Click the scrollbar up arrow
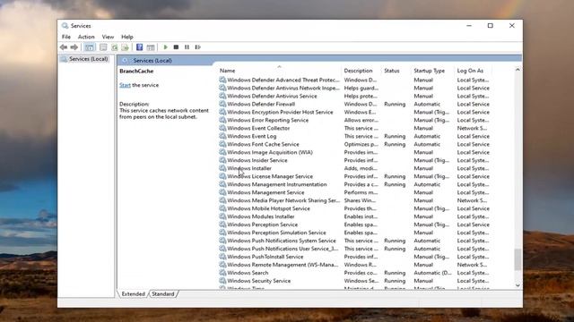Viewport: 574px width, 322px height. click(517, 70)
